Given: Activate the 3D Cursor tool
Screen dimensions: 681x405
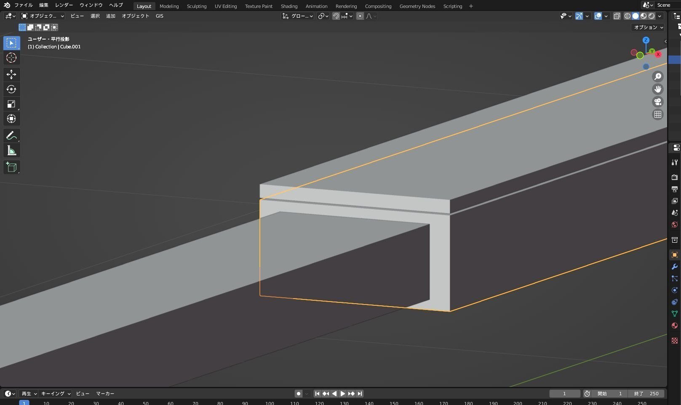Looking at the screenshot, I should [x=11, y=58].
